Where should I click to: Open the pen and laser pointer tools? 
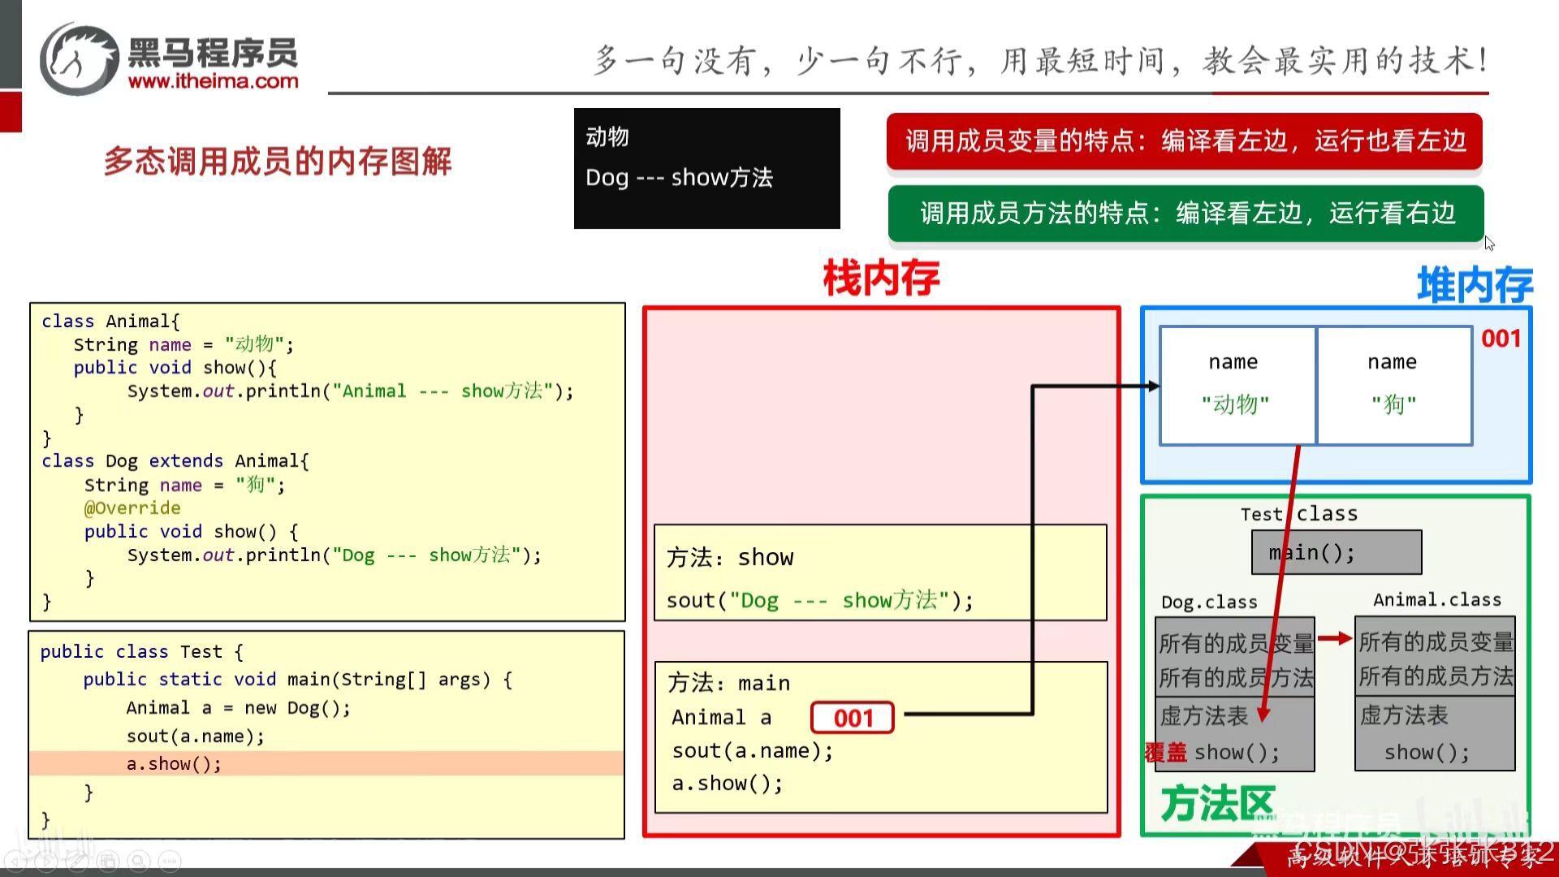77,862
